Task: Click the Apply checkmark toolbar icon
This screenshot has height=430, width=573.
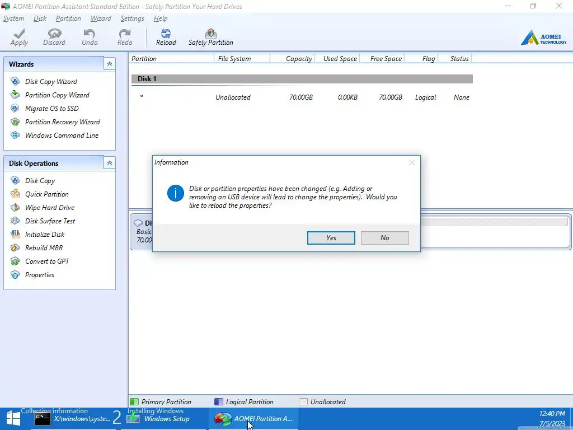Action: click(x=19, y=34)
